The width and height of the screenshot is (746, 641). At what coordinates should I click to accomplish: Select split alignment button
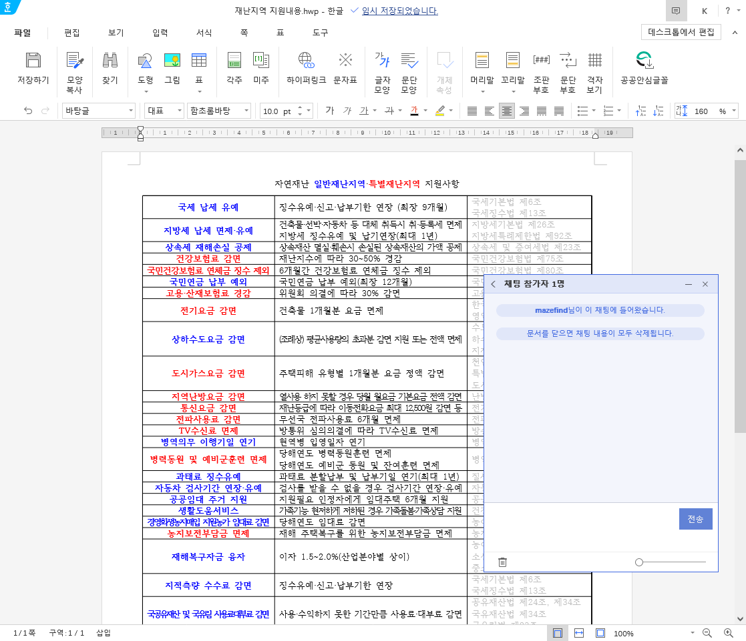(559, 111)
